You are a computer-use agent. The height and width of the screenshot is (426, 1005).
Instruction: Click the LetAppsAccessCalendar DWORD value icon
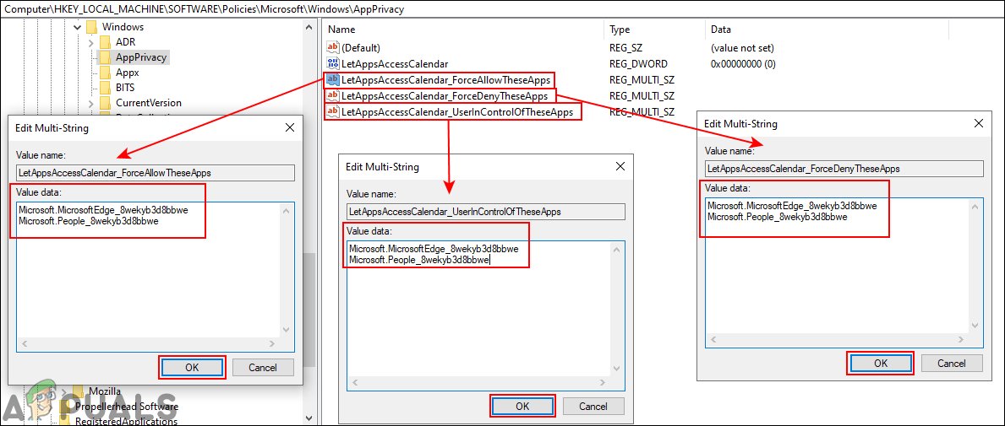tap(333, 63)
